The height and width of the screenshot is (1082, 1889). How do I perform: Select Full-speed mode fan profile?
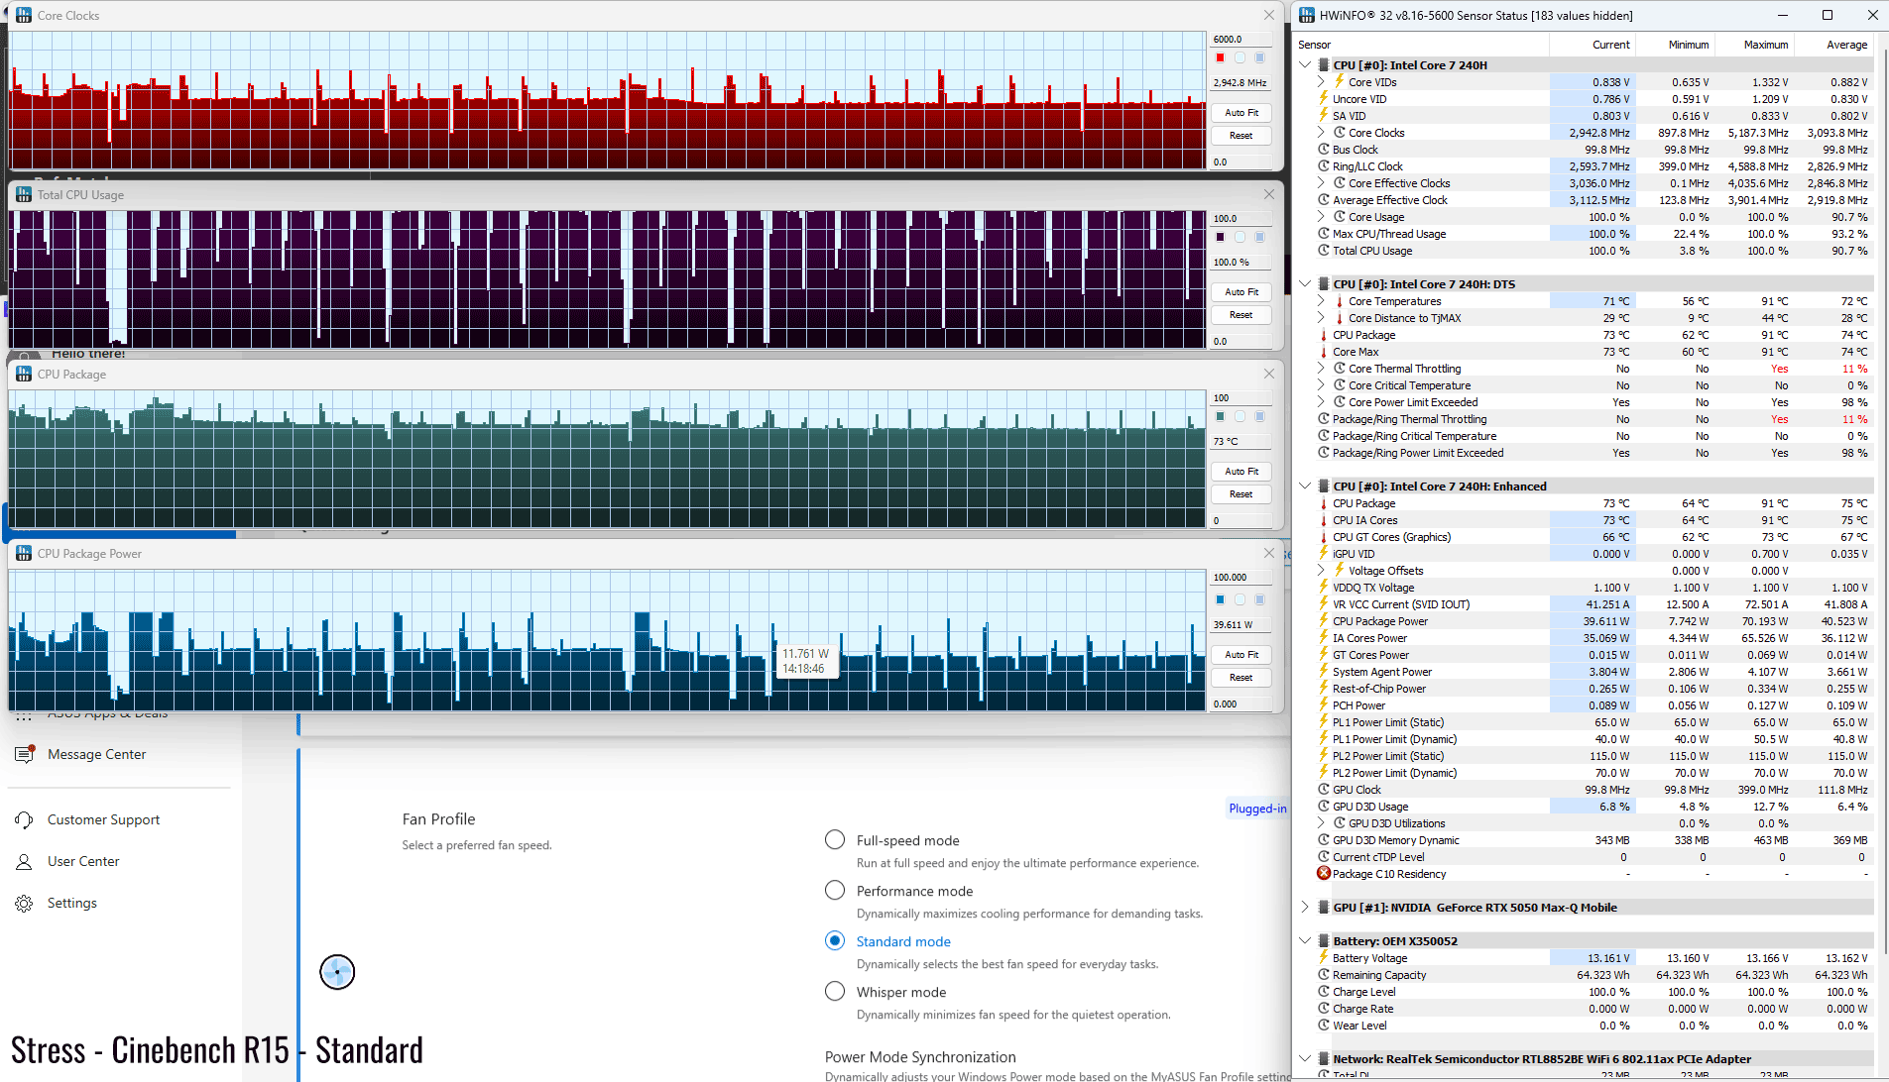click(835, 840)
